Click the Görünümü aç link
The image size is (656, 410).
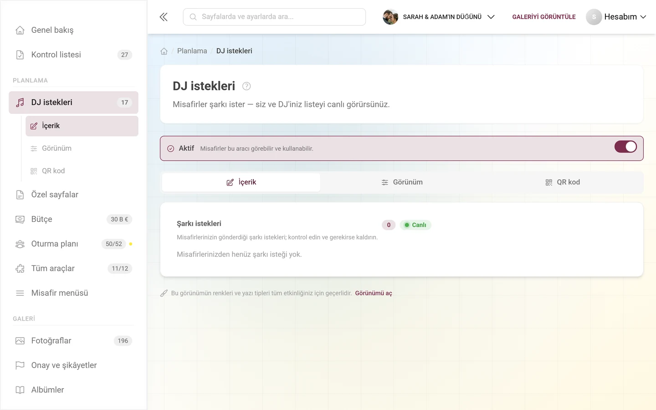(374, 293)
